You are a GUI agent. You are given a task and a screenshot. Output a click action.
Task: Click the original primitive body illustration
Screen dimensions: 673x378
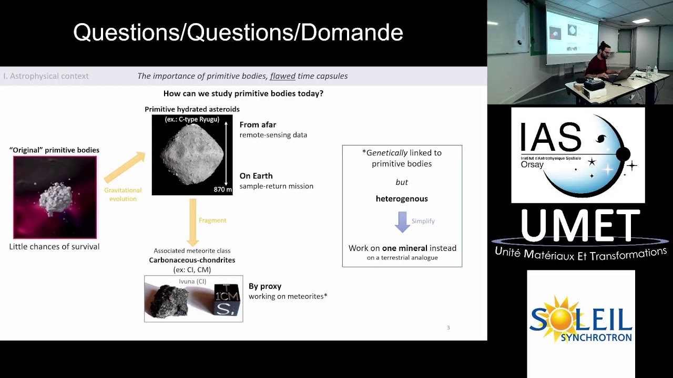point(55,197)
